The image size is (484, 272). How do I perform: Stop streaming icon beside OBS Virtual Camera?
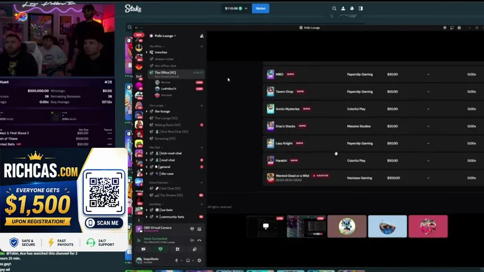click(x=192, y=229)
